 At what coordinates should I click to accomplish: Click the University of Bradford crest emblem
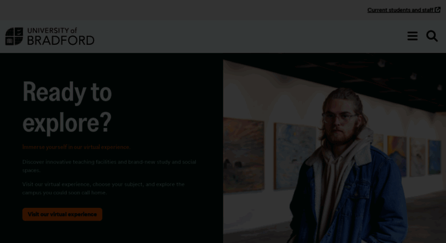(14, 36)
